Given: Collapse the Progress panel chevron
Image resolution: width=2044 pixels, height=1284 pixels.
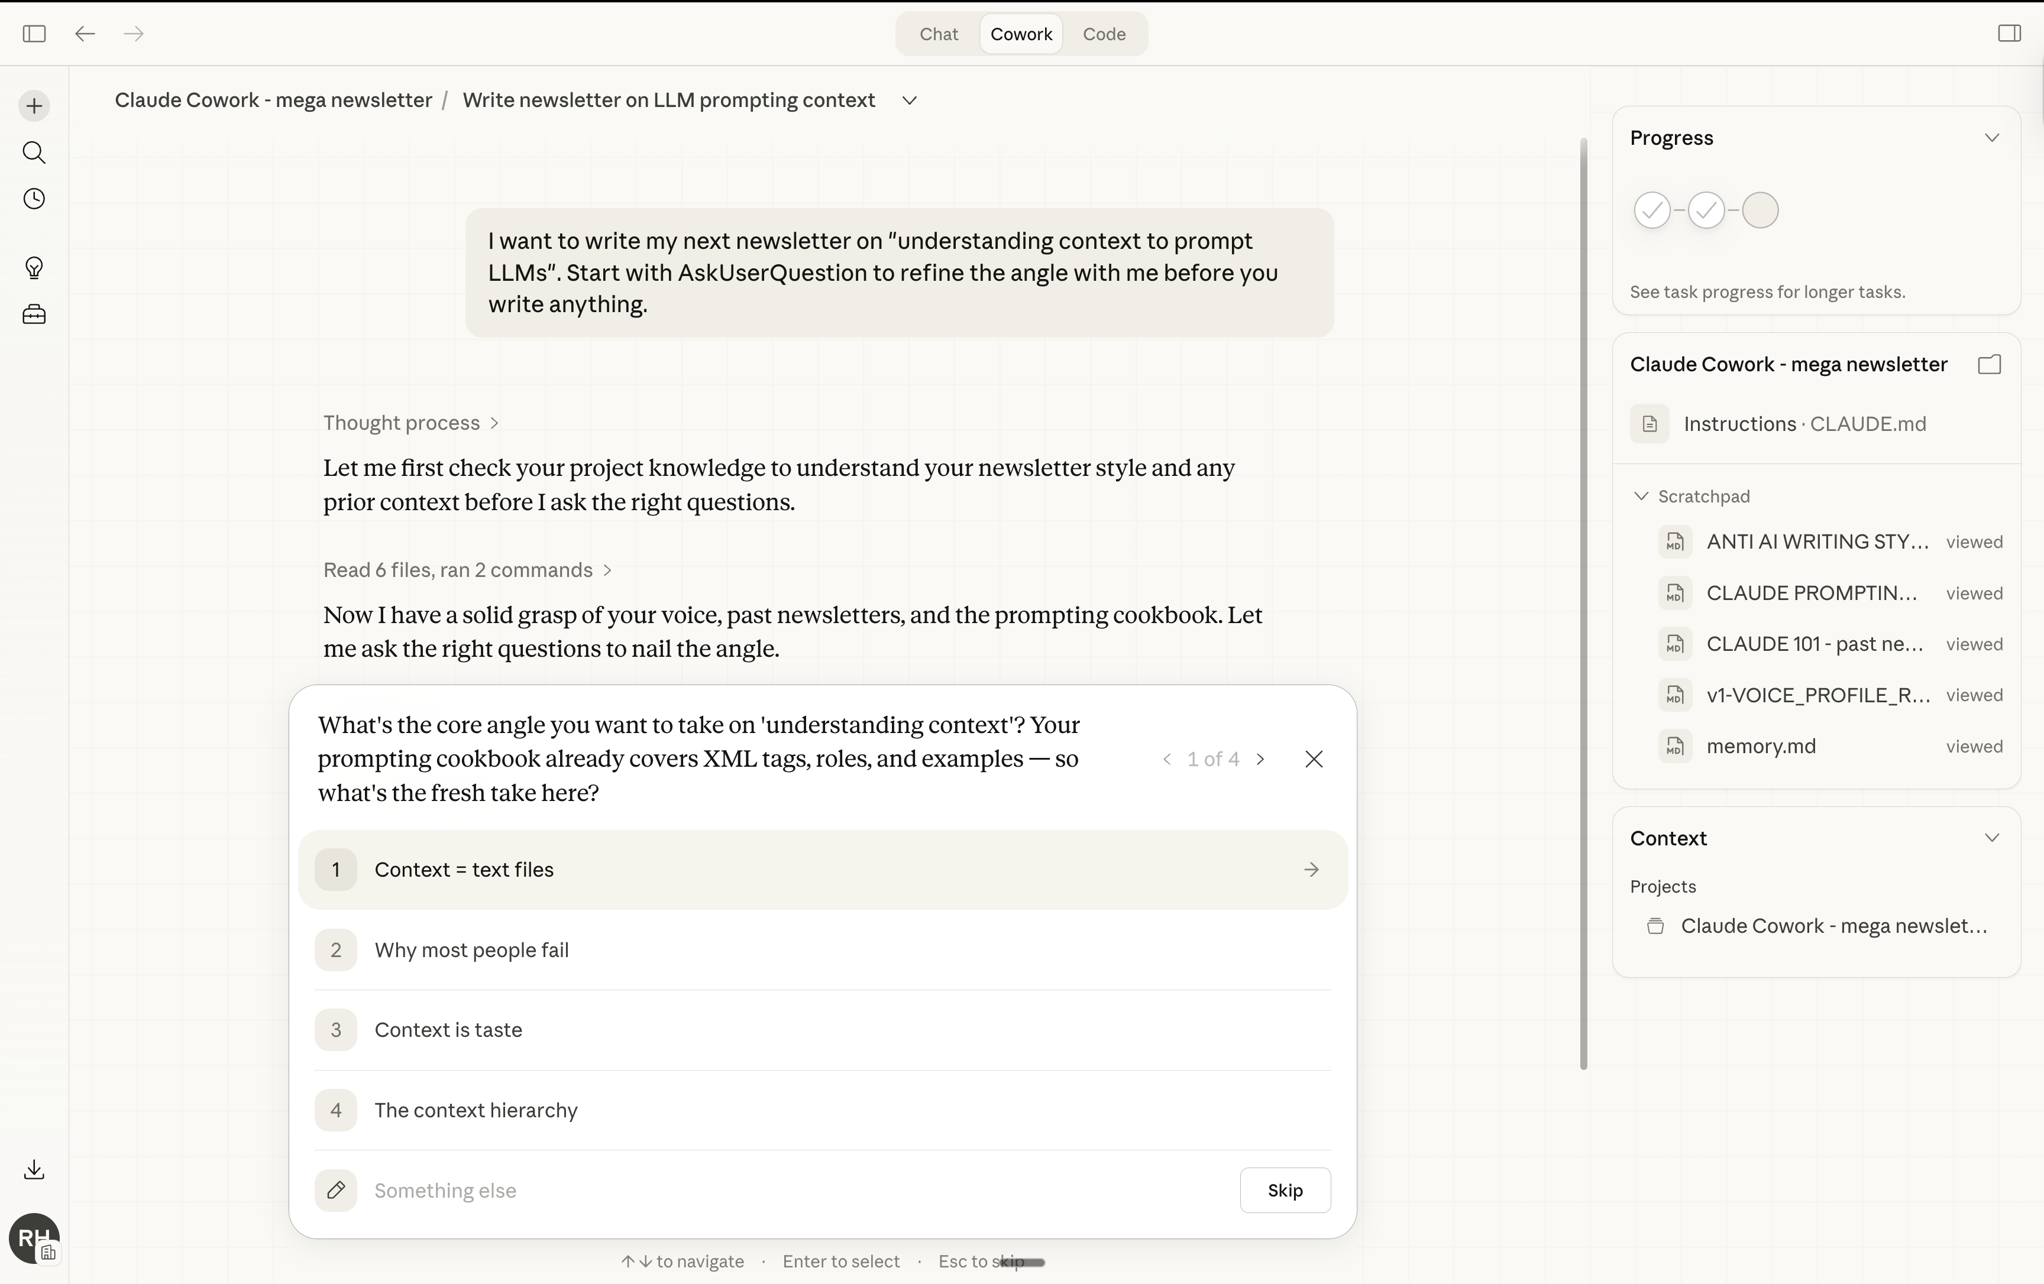Looking at the screenshot, I should click(x=1991, y=138).
